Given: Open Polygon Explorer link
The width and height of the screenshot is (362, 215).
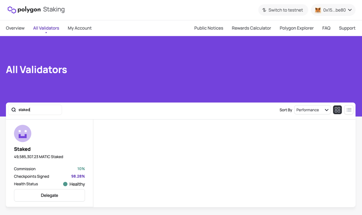Looking at the screenshot, I should 296,28.
